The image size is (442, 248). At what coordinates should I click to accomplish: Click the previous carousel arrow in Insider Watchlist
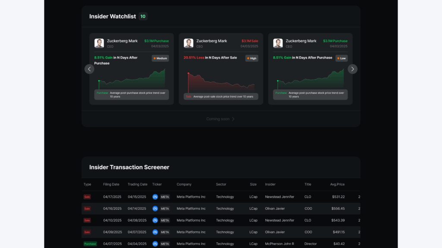[89, 69]
